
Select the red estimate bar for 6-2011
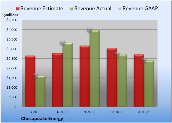tap(57, 80)
